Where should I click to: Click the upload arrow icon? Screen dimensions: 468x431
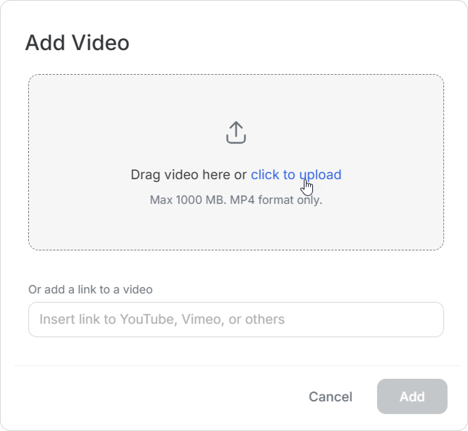tap(236, 133)
